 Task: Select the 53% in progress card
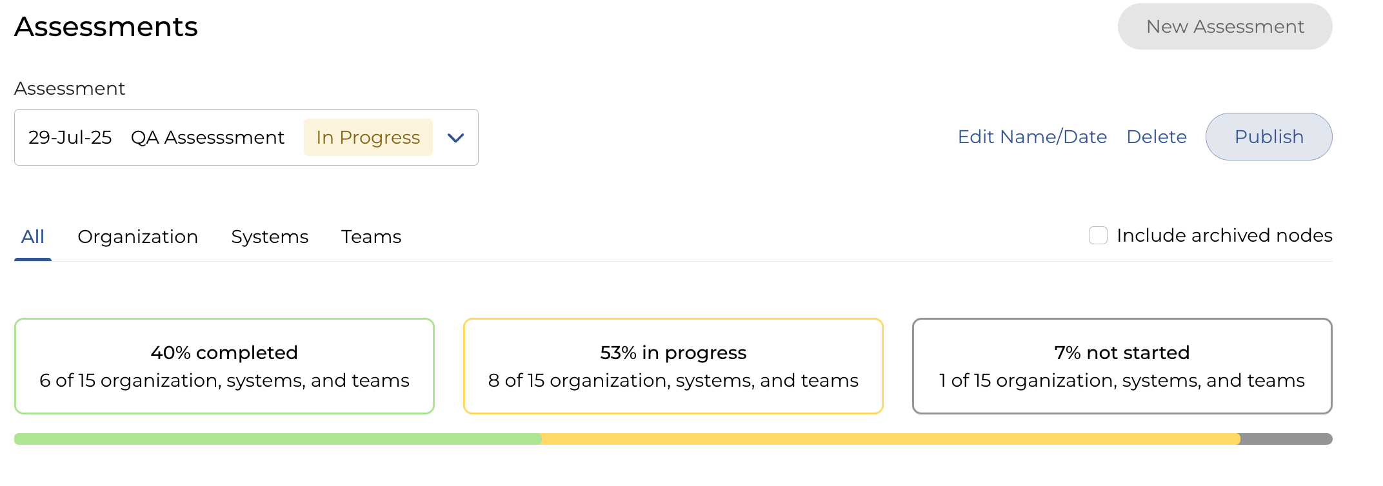tap(673, 365)
